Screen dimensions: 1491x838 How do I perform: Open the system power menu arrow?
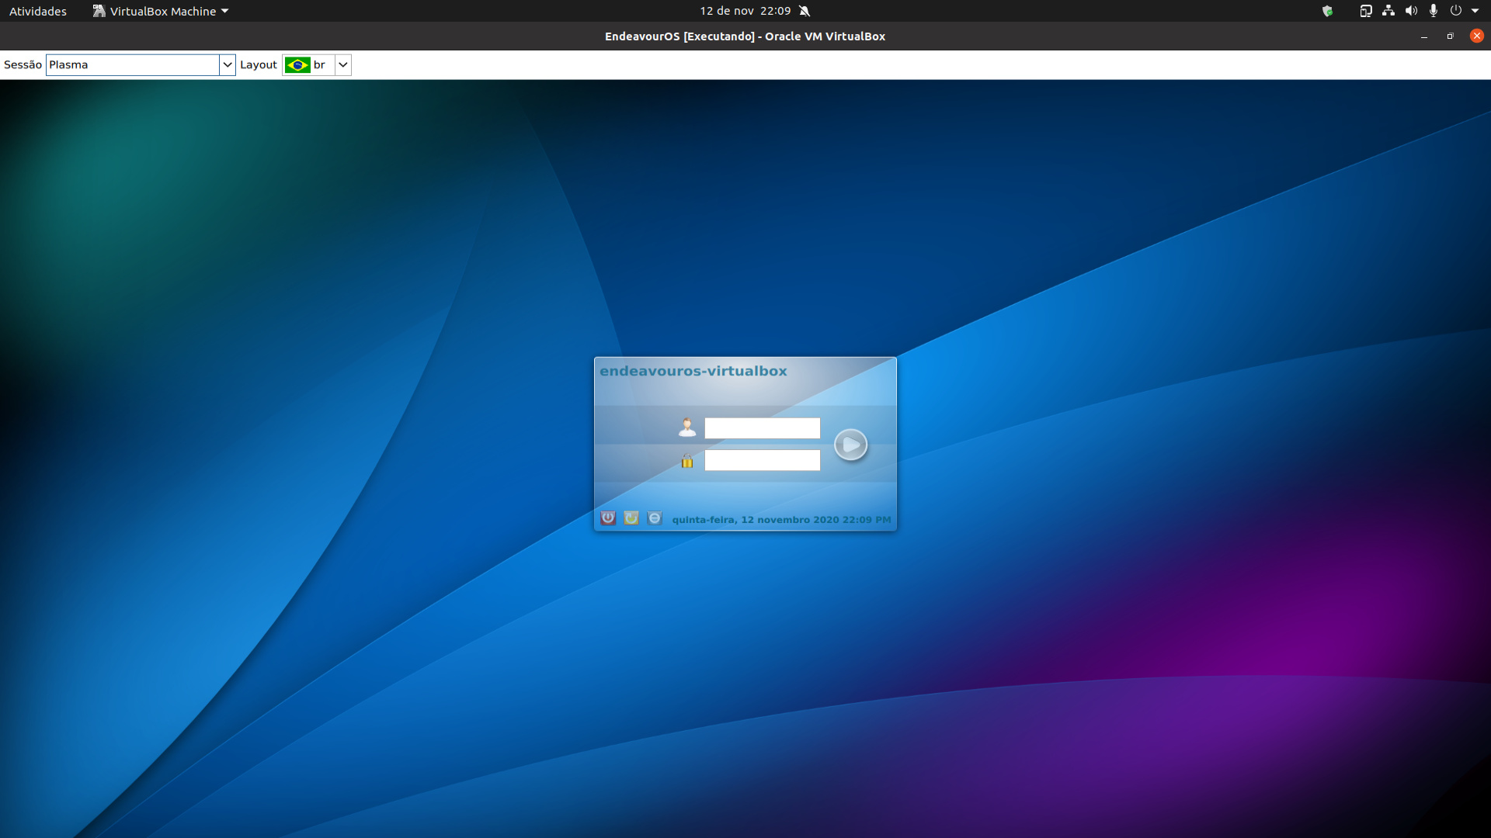[x=1475, y=11]
